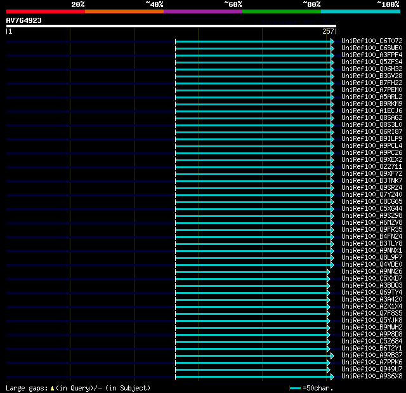Click the UniRef100_A9PCL4 label
This screenshot has height=393, width=406.
[x=372, y=146]
